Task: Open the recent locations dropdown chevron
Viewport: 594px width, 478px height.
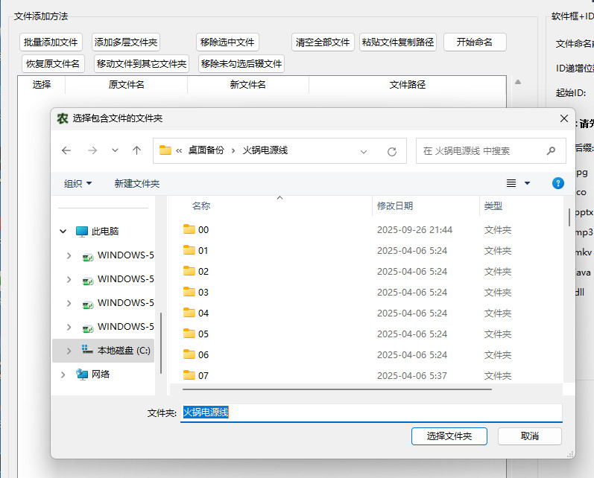Action: 115,150
